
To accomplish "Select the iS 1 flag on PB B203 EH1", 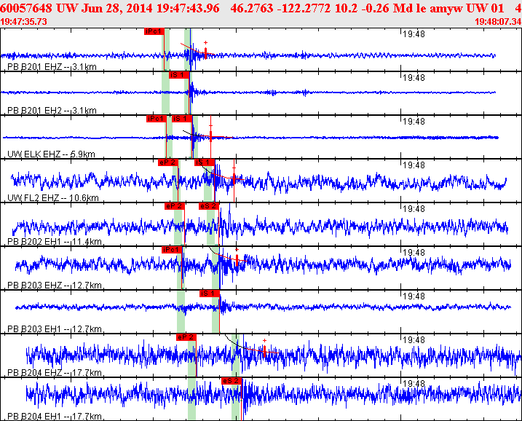I will pos(209,294).
